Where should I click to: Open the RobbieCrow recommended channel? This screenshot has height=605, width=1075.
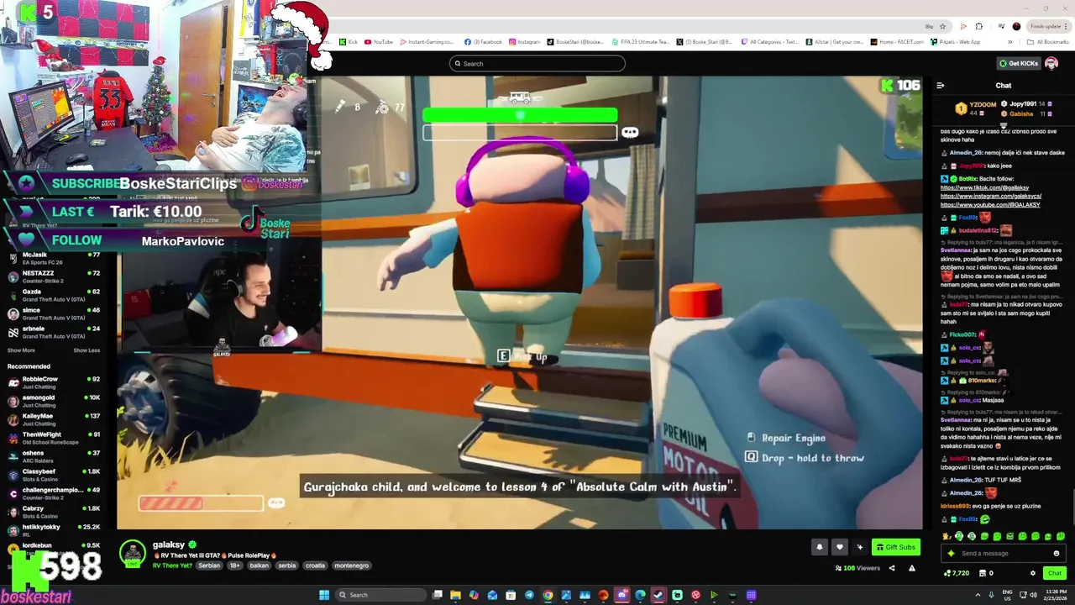coord(54,382)
